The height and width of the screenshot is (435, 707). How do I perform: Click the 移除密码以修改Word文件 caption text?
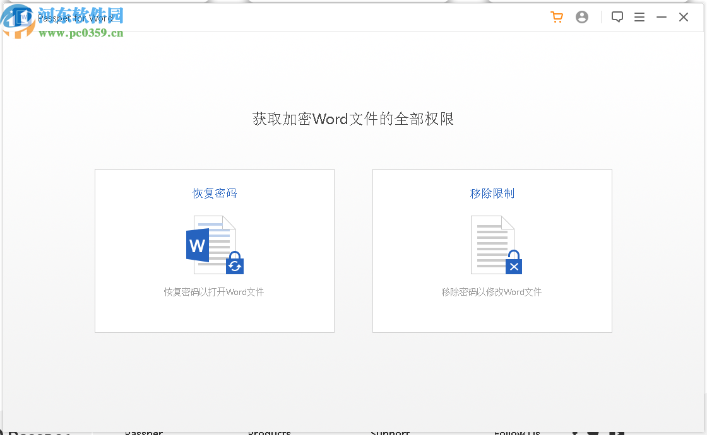point(492,292)
